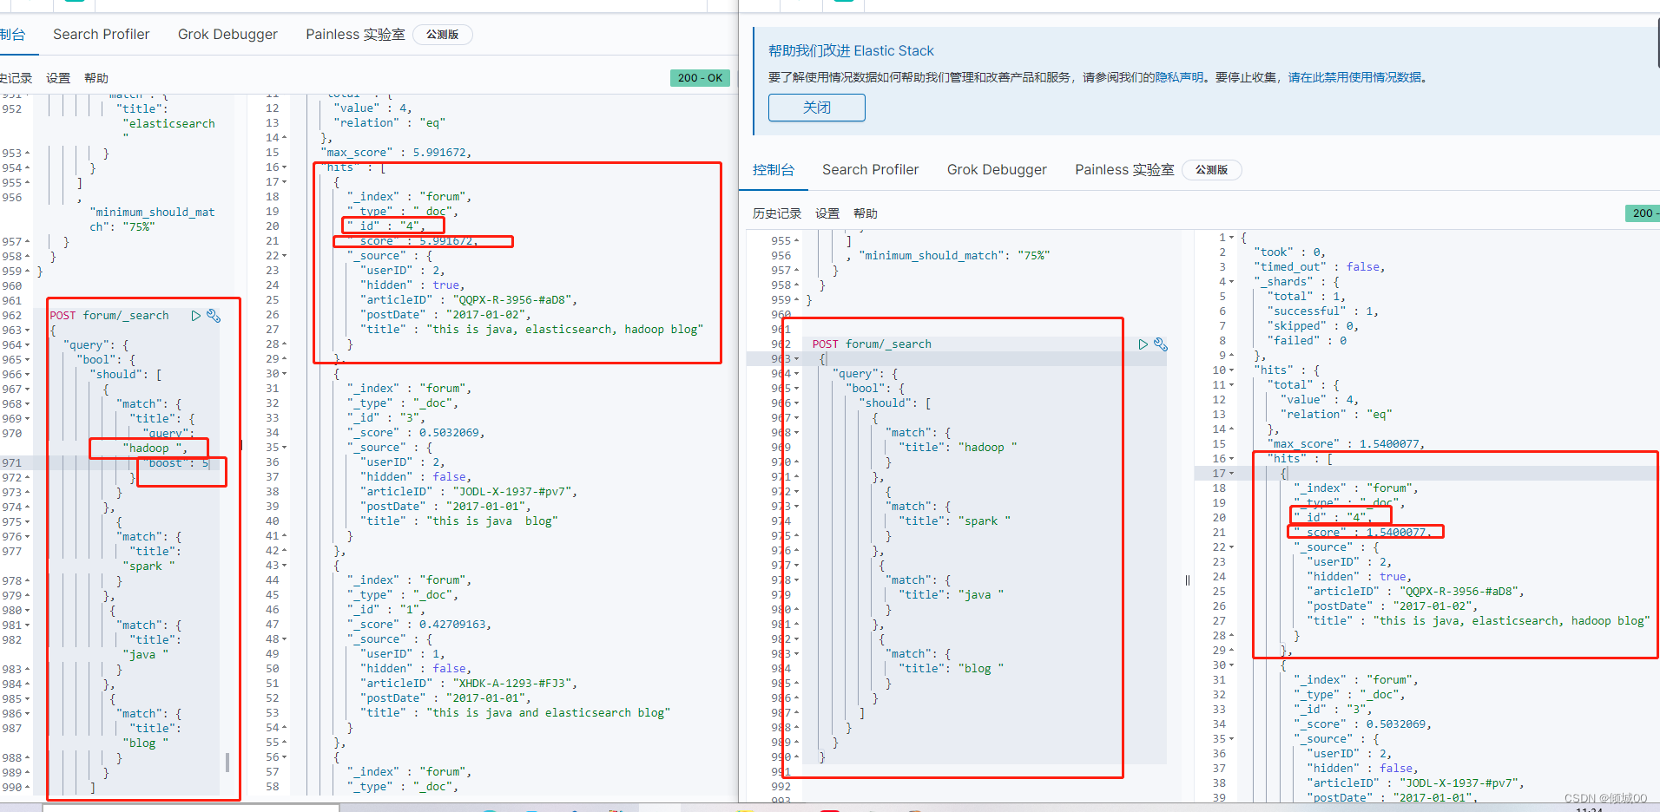Fold line 35 _source in left response
The image size is (1660, 812).
285,448
